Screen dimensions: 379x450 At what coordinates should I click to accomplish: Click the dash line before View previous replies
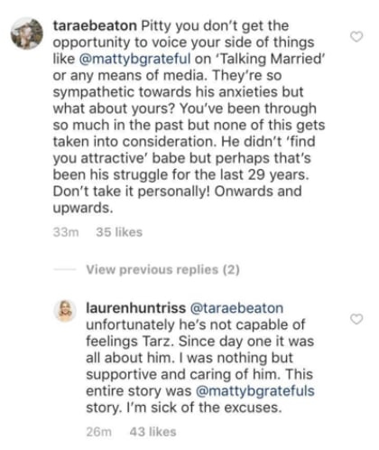point(64,269)
